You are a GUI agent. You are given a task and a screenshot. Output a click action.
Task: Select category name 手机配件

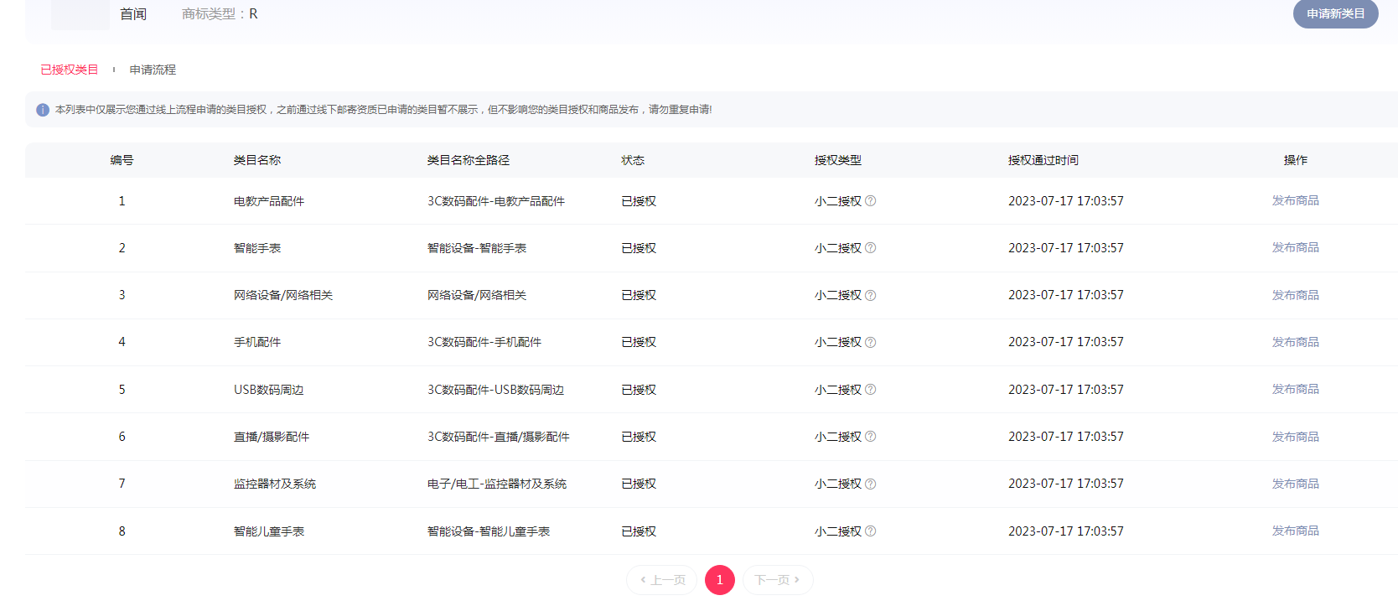pyautogui.click(x=257, y=342)
